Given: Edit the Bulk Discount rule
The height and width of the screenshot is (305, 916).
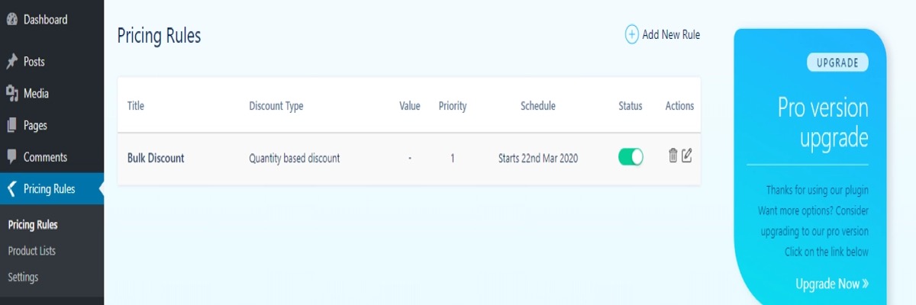Looking at the screenshot, I should tap(687, 156).
